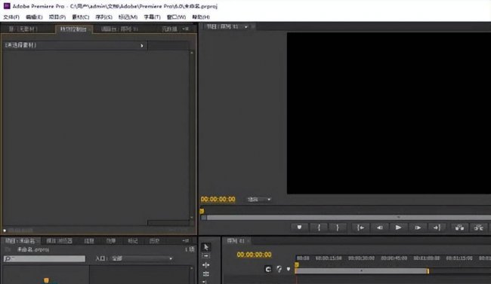Click Program monitor playhead marker
The width and height of the screenshot is (491, 284).
tap(202, 211)
